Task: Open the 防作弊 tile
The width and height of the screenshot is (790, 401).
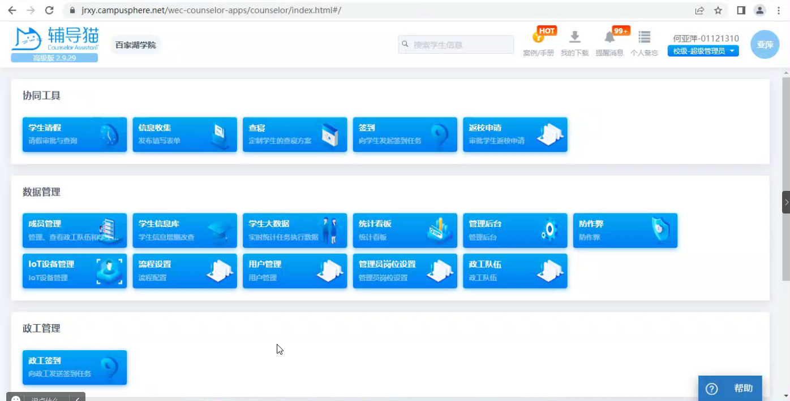Action: click(625, 230)
